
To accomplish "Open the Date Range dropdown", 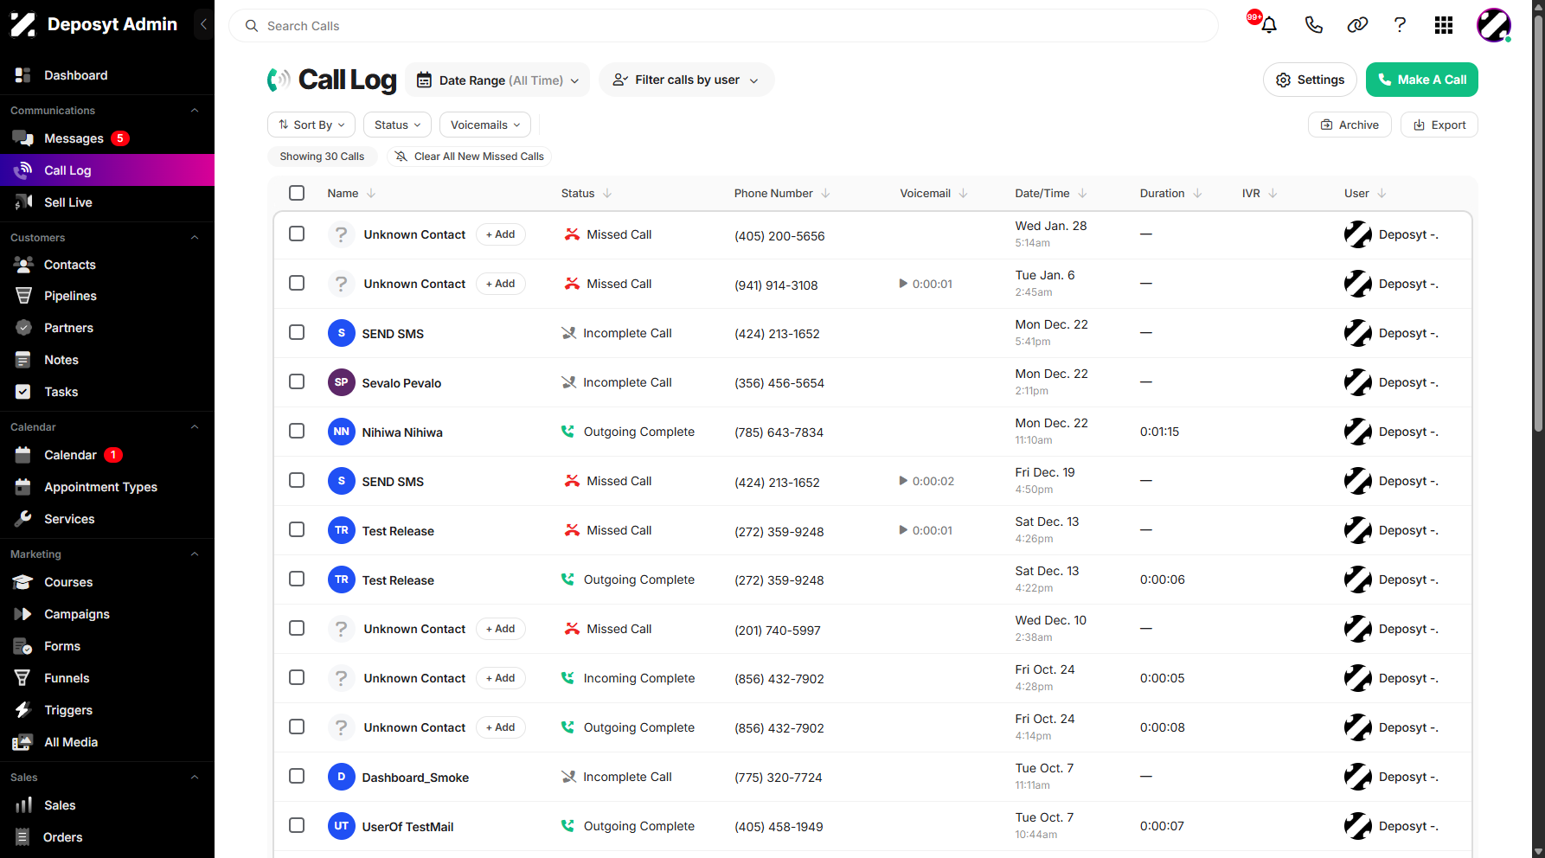I will [497, 80].
